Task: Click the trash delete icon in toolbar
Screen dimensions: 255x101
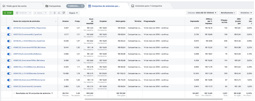Action: pos(55,13)
